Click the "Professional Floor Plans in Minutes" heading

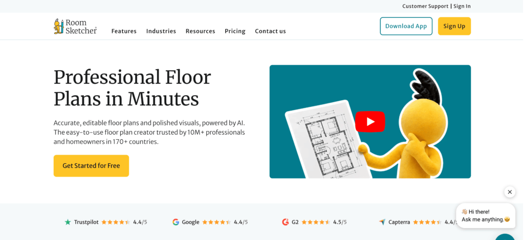(133, 88)
